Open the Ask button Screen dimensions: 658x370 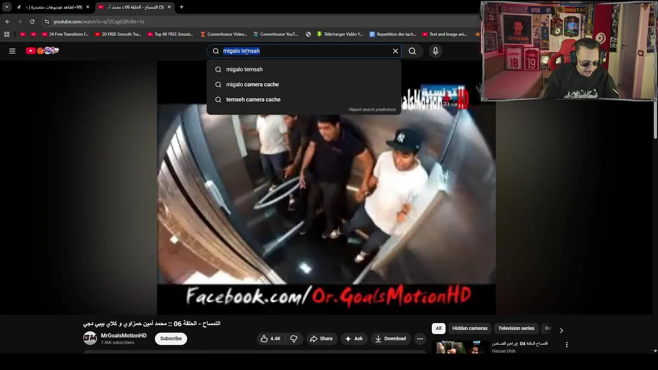[354, 339]
